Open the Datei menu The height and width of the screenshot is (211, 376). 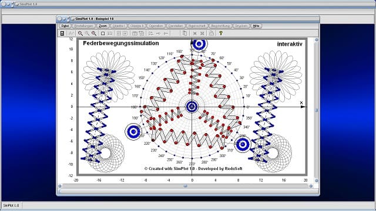pyautogui.click(x=65, y=26)
